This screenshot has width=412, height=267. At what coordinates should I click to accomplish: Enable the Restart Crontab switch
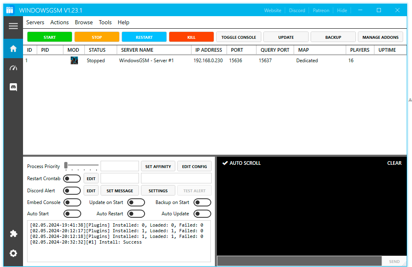click(72, 179)
